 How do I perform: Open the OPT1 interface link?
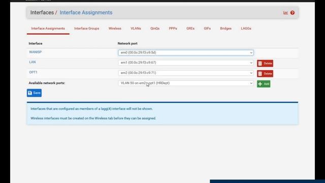(x=33, y=72)
